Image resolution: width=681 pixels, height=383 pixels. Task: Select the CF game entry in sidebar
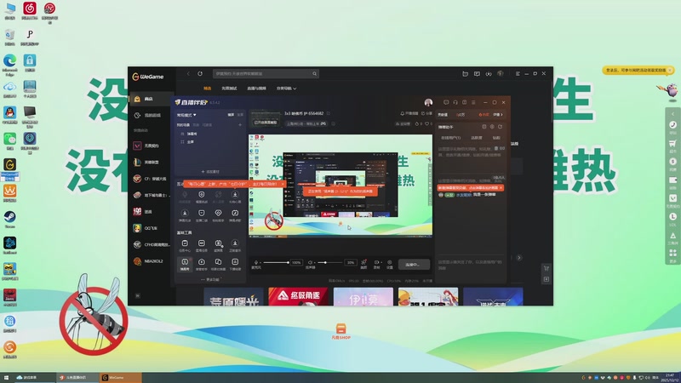click(151, 179)
